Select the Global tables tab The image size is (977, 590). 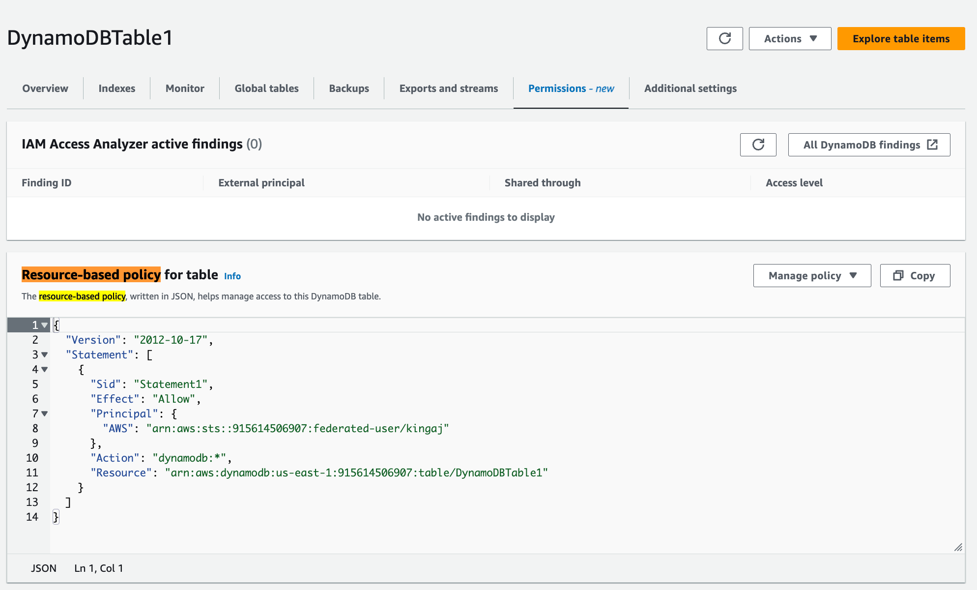pyautogui.click(x=266, y=88)
